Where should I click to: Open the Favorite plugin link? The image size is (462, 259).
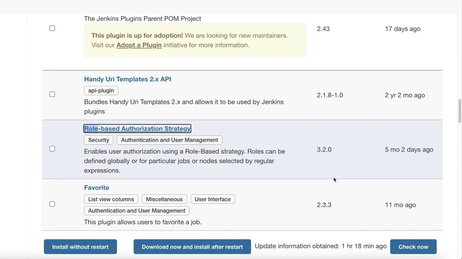tap(96, 188)
